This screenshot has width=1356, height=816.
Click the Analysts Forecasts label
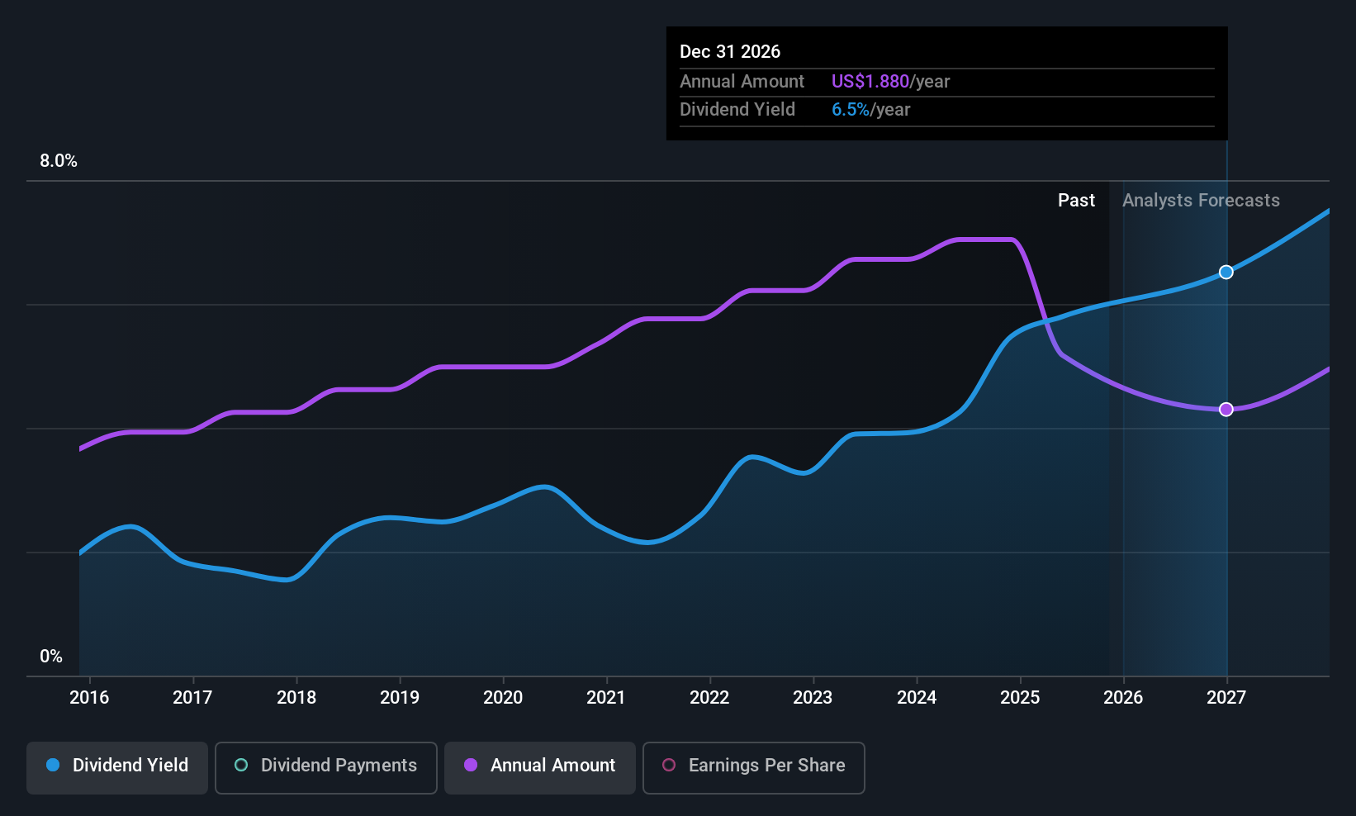(1201, 201)
